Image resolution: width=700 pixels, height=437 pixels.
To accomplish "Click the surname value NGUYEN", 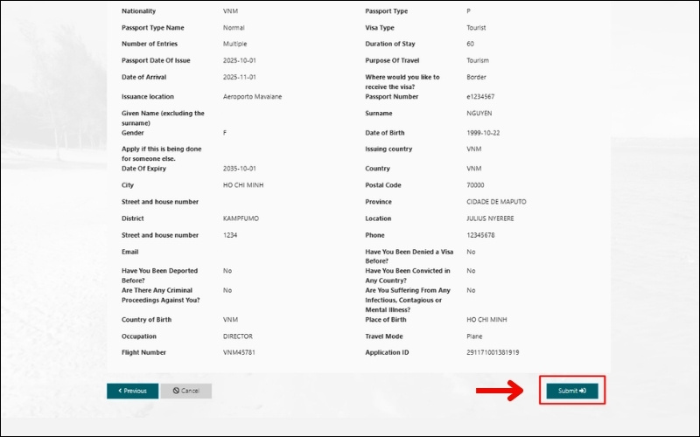I will pyautogui.click(x=480, y=114).
